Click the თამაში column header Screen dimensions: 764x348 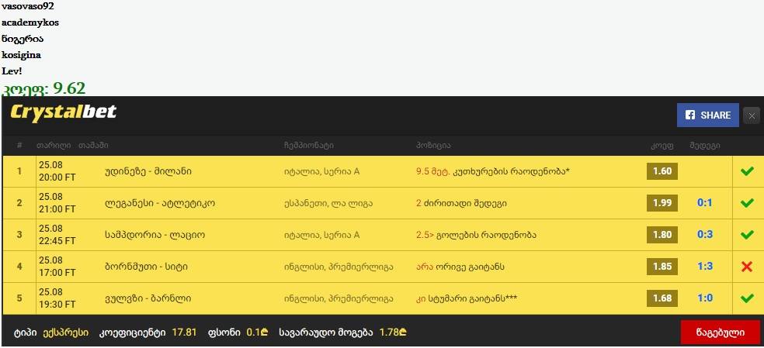[x=93, y=146]
